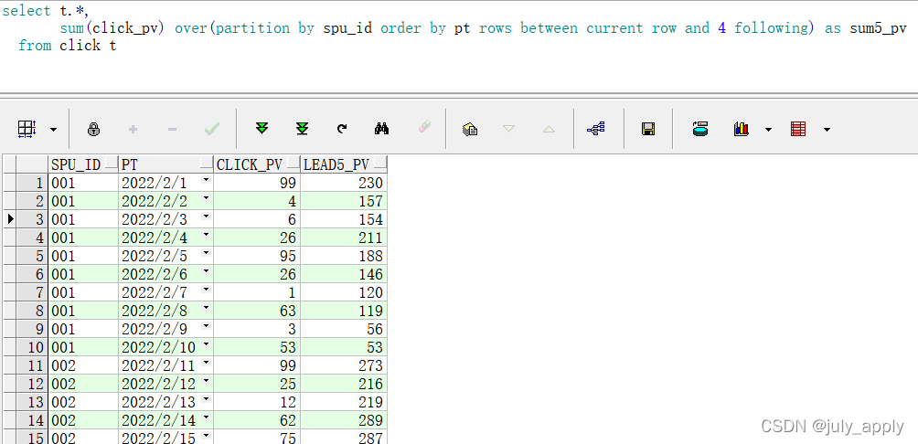This screenshot has width=918, height=444.
Task: Click the date cell 2022/2/7
Action: point(166,292)
